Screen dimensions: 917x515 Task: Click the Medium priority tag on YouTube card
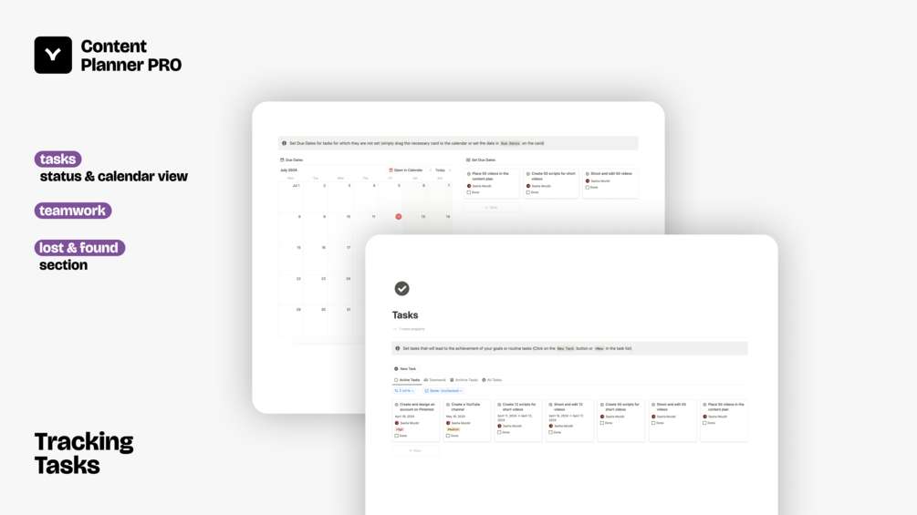tap(453, 429)
